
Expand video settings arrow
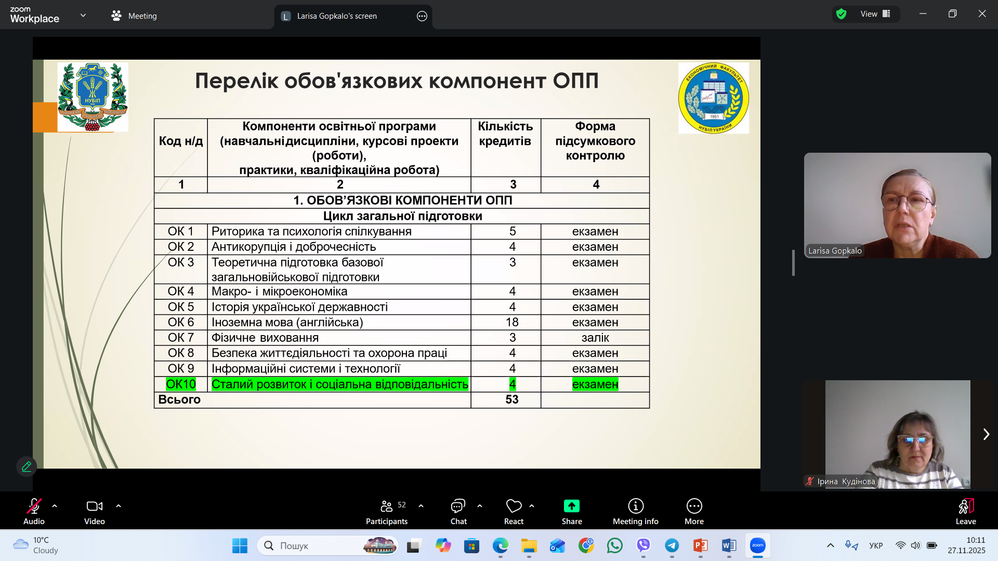click(x=119, y=505)
